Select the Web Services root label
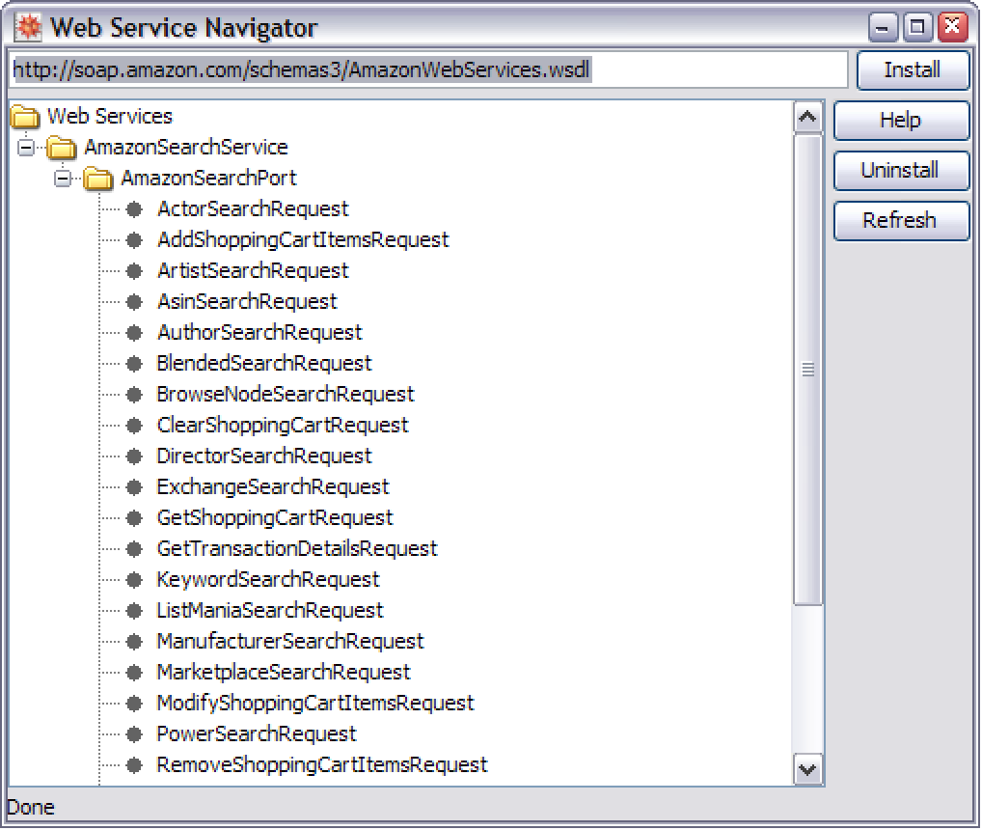The height and width of the screenshot is (830, 982). pos(110,117)
